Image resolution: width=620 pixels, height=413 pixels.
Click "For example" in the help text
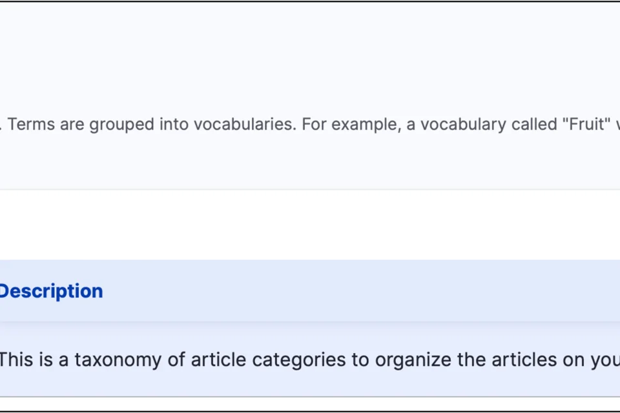pos(348,125)
